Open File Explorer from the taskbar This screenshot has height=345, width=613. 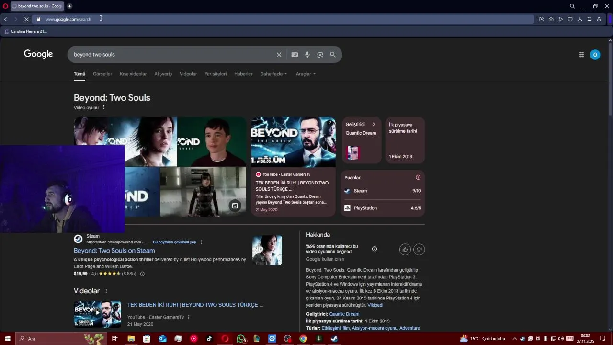131,339
